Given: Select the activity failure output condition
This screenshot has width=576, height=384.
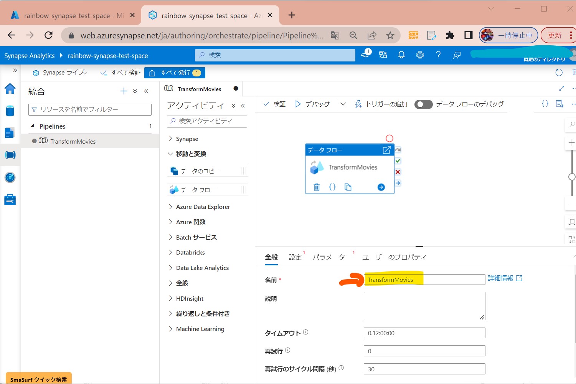Looking at the screenshot, I should tap(398, 172).
